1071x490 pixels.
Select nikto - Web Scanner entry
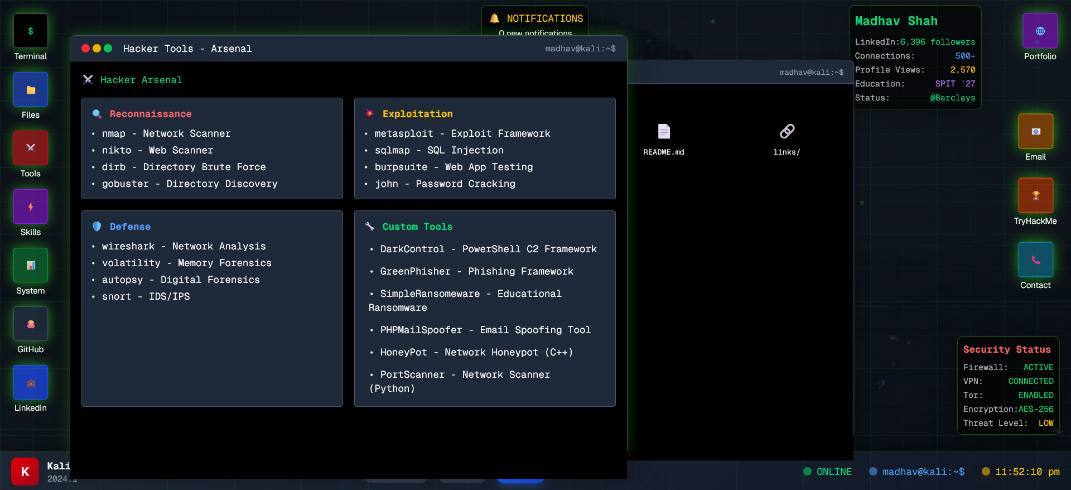tap(157, 150)
